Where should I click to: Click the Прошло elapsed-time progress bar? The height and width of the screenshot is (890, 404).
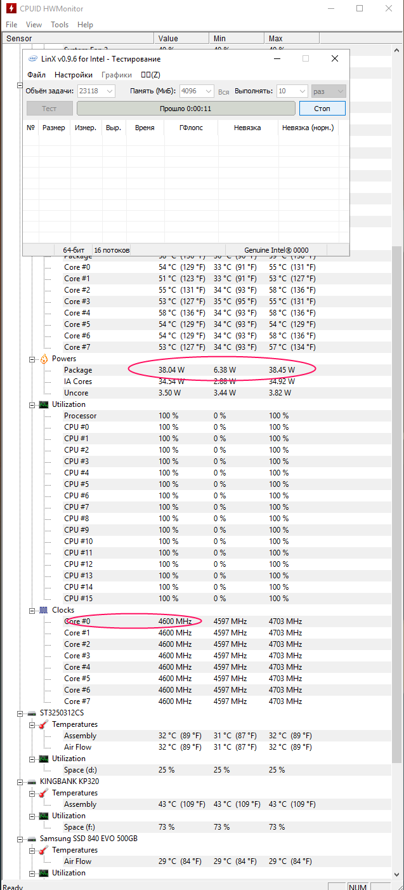[x=186, y=109]
